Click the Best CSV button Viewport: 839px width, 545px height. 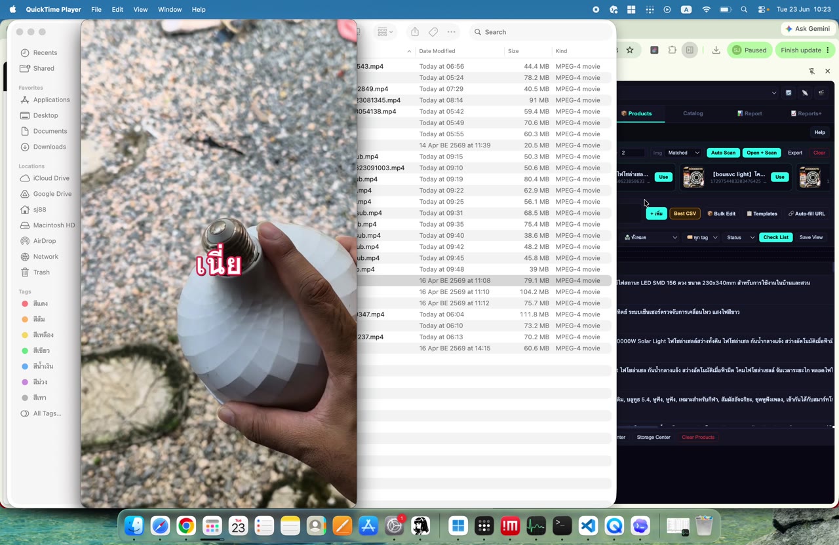(x=685, y=214)
